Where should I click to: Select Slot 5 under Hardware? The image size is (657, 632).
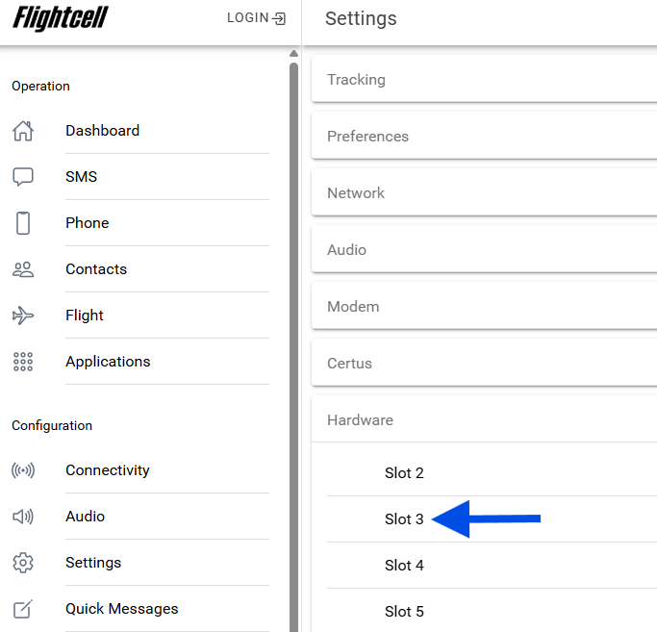click(404, 612)
